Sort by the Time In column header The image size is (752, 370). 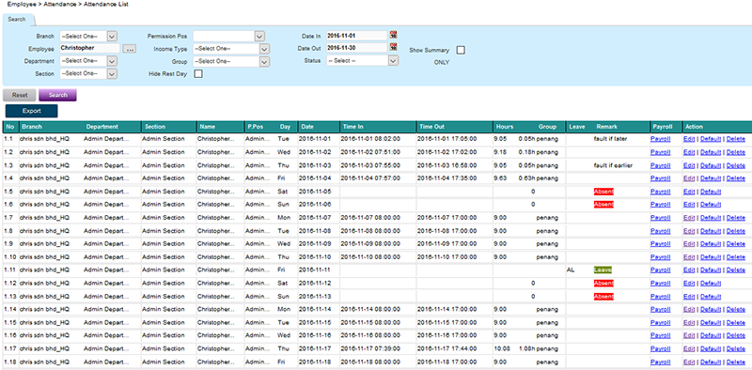353,127
